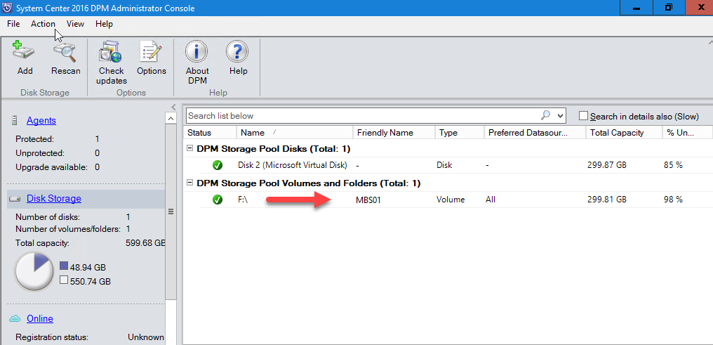Image resolution: width=713 pixels, height=345 pixels.
Task: Click the 299.87 GB capacity cell
Action: [607, 164]
